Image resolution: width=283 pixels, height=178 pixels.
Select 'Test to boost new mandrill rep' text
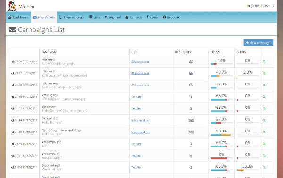61,130
